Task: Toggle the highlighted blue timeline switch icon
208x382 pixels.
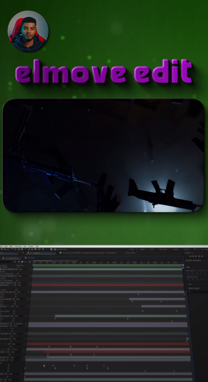Action: tap(25, 262)
